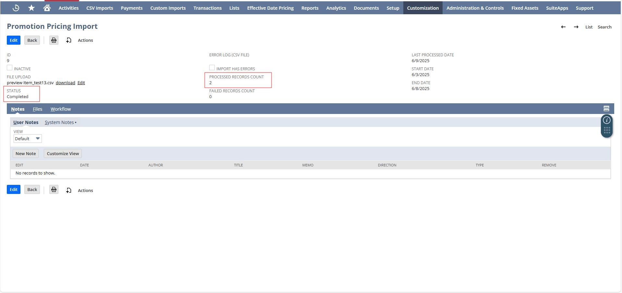
Task: Switch to the Workflow subtab
Action: click(61, 109)
